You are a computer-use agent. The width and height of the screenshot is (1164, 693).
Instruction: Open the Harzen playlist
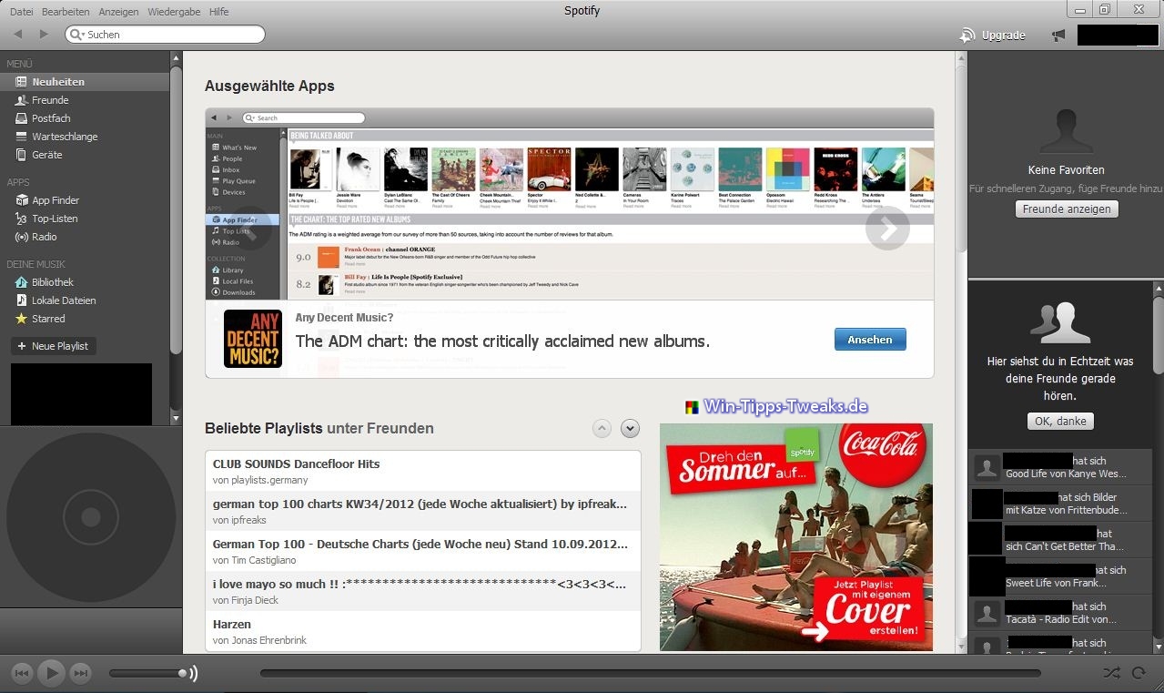tap(423, 631)
